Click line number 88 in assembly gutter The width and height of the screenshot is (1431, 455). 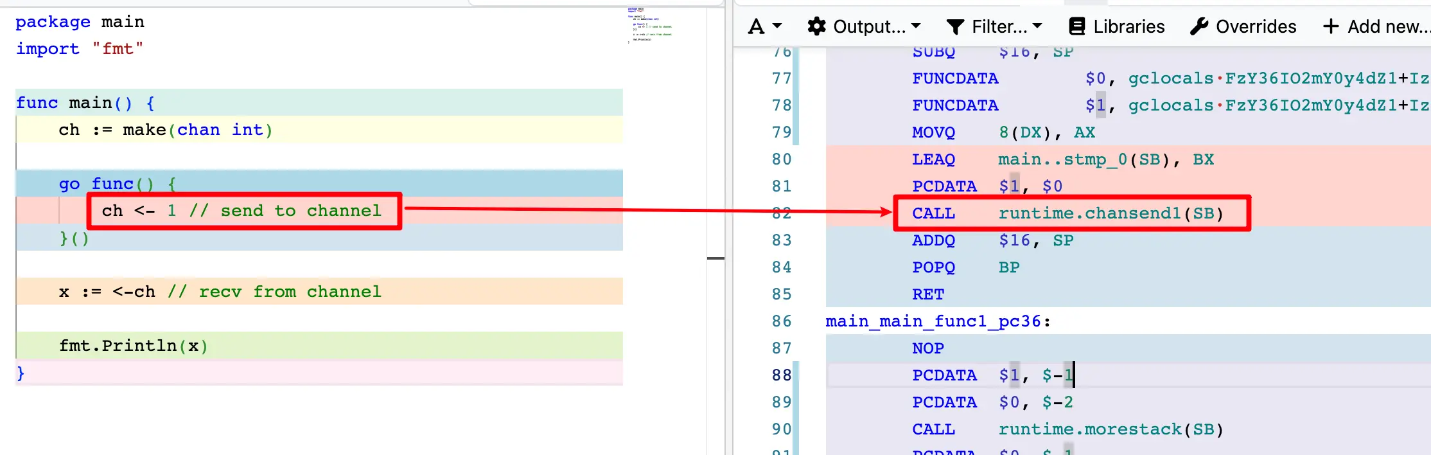pyautogui.click(x=781, y=375)
